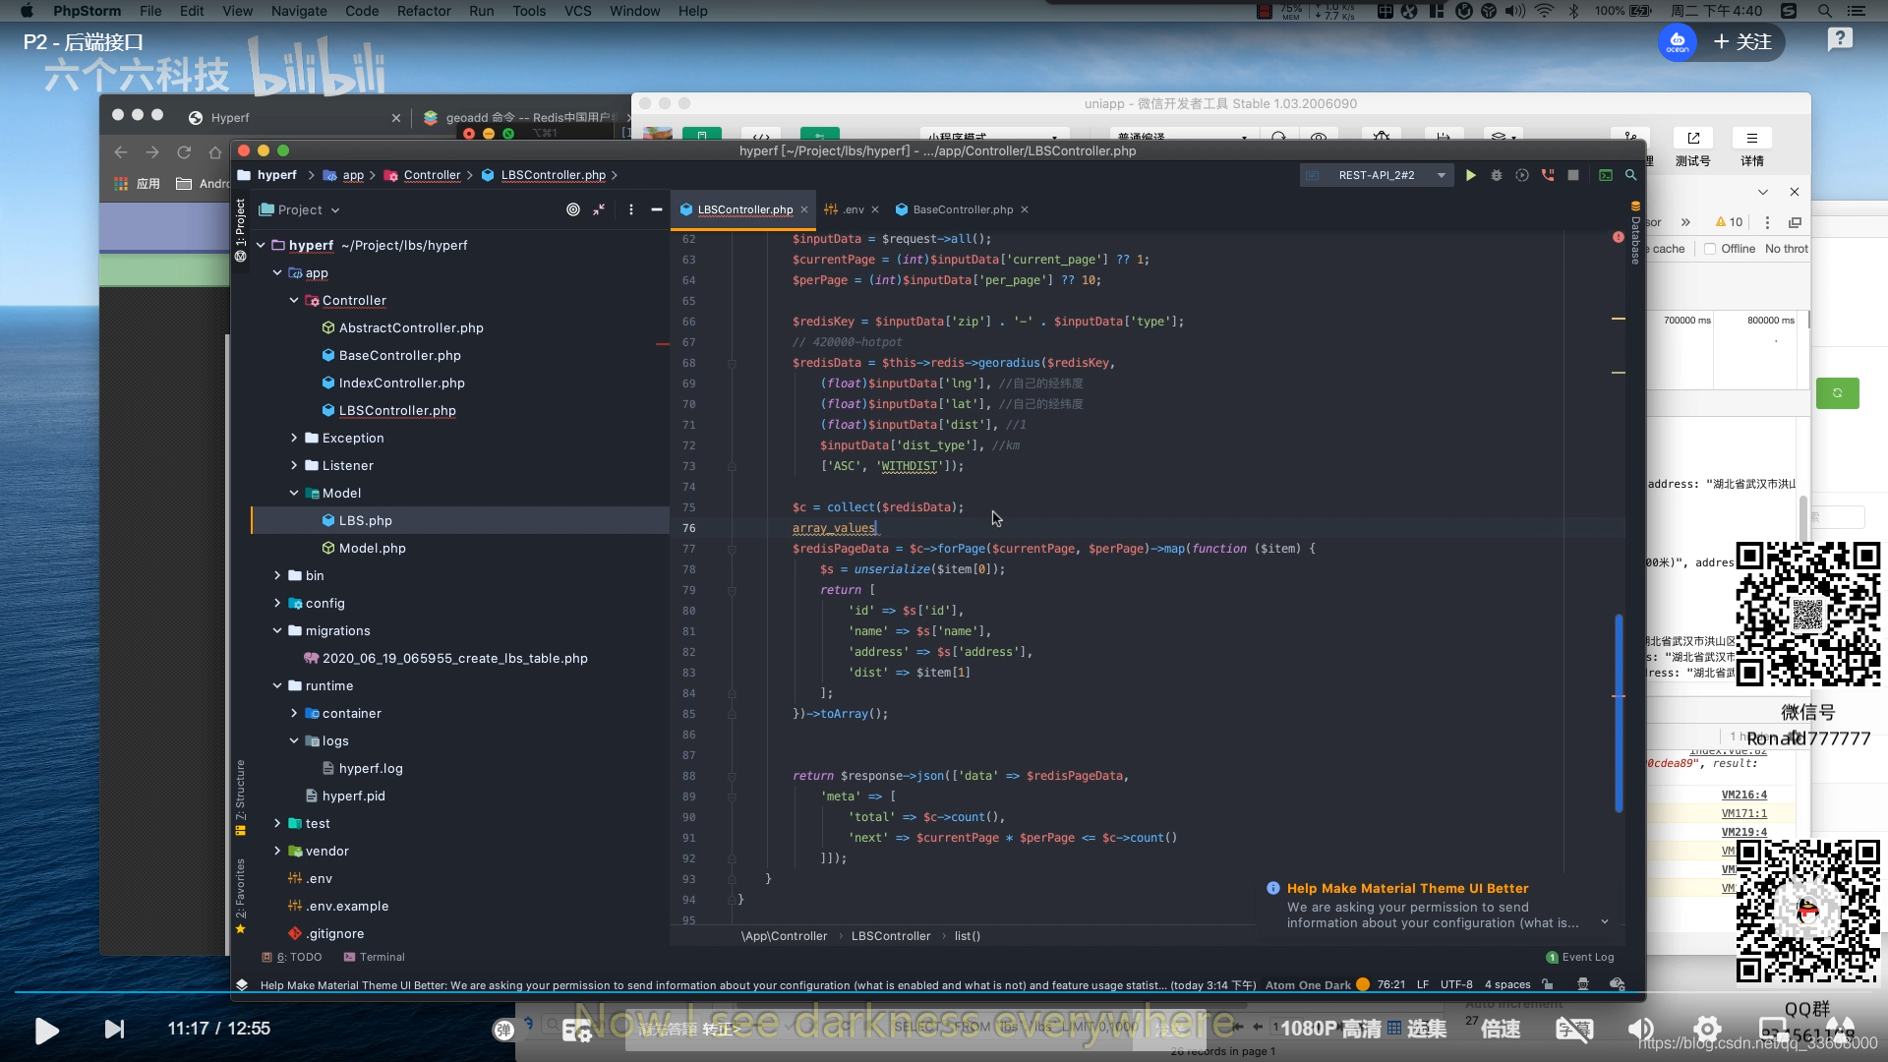Collapse the migrations folder
Image resolution: width=1888 pixels, height=1062 pixels.
click(x=277, y=630)
